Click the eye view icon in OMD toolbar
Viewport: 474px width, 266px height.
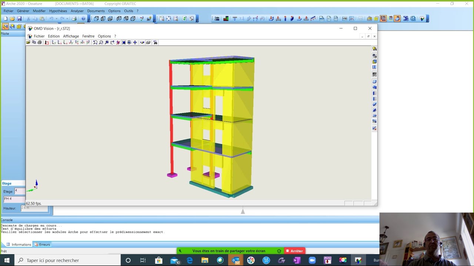tap(129, 42)
